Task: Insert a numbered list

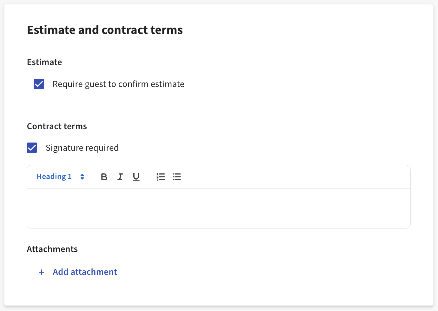Action: (x=161, y=177)
